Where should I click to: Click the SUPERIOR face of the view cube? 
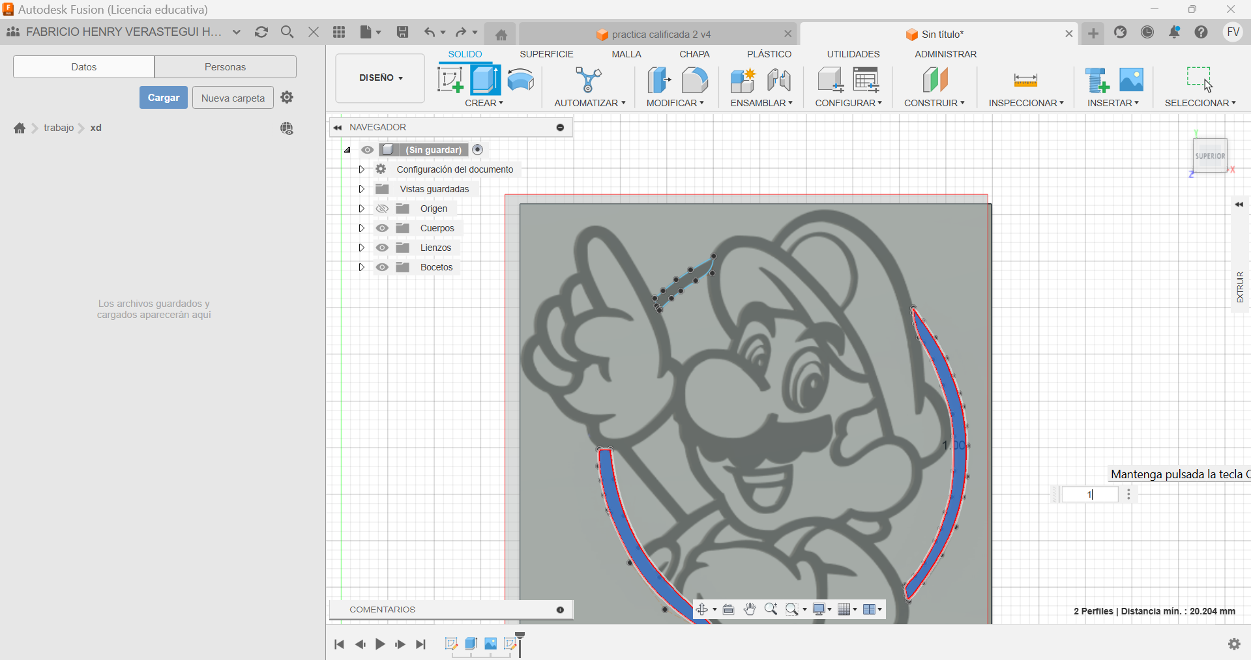[x=1210, y=156]
